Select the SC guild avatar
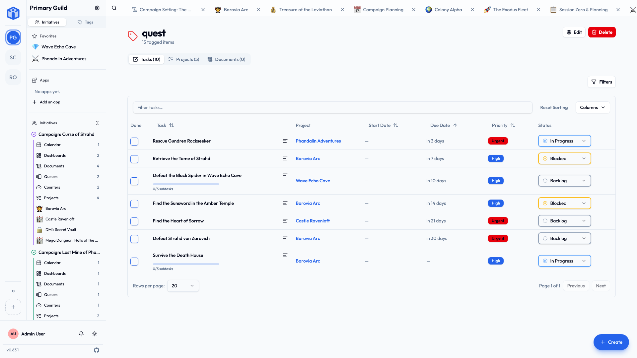This screenshot has height=358, width=637. tap(13, 57)
